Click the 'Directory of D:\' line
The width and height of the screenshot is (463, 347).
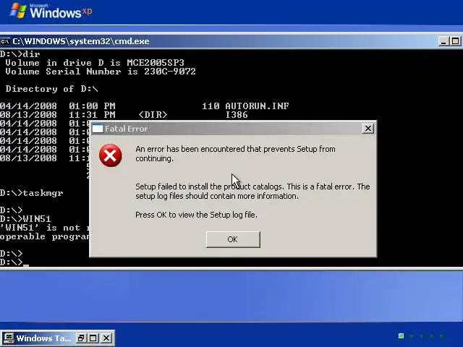[51, 89]
